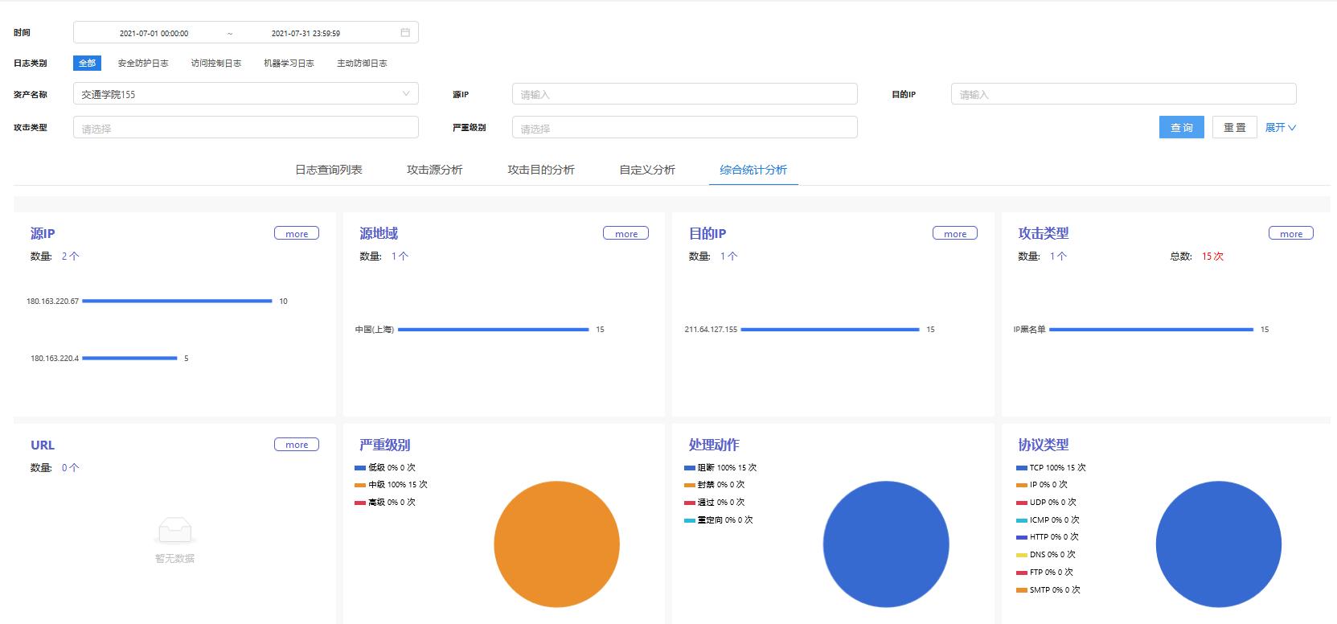Select the 安全防护日志 log category
1337x624 pixels.
pyautogui.click(x=143, y=63)
